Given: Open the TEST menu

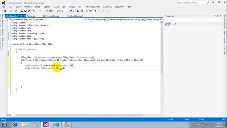Looking at the screenshot, I should [81, 7].
